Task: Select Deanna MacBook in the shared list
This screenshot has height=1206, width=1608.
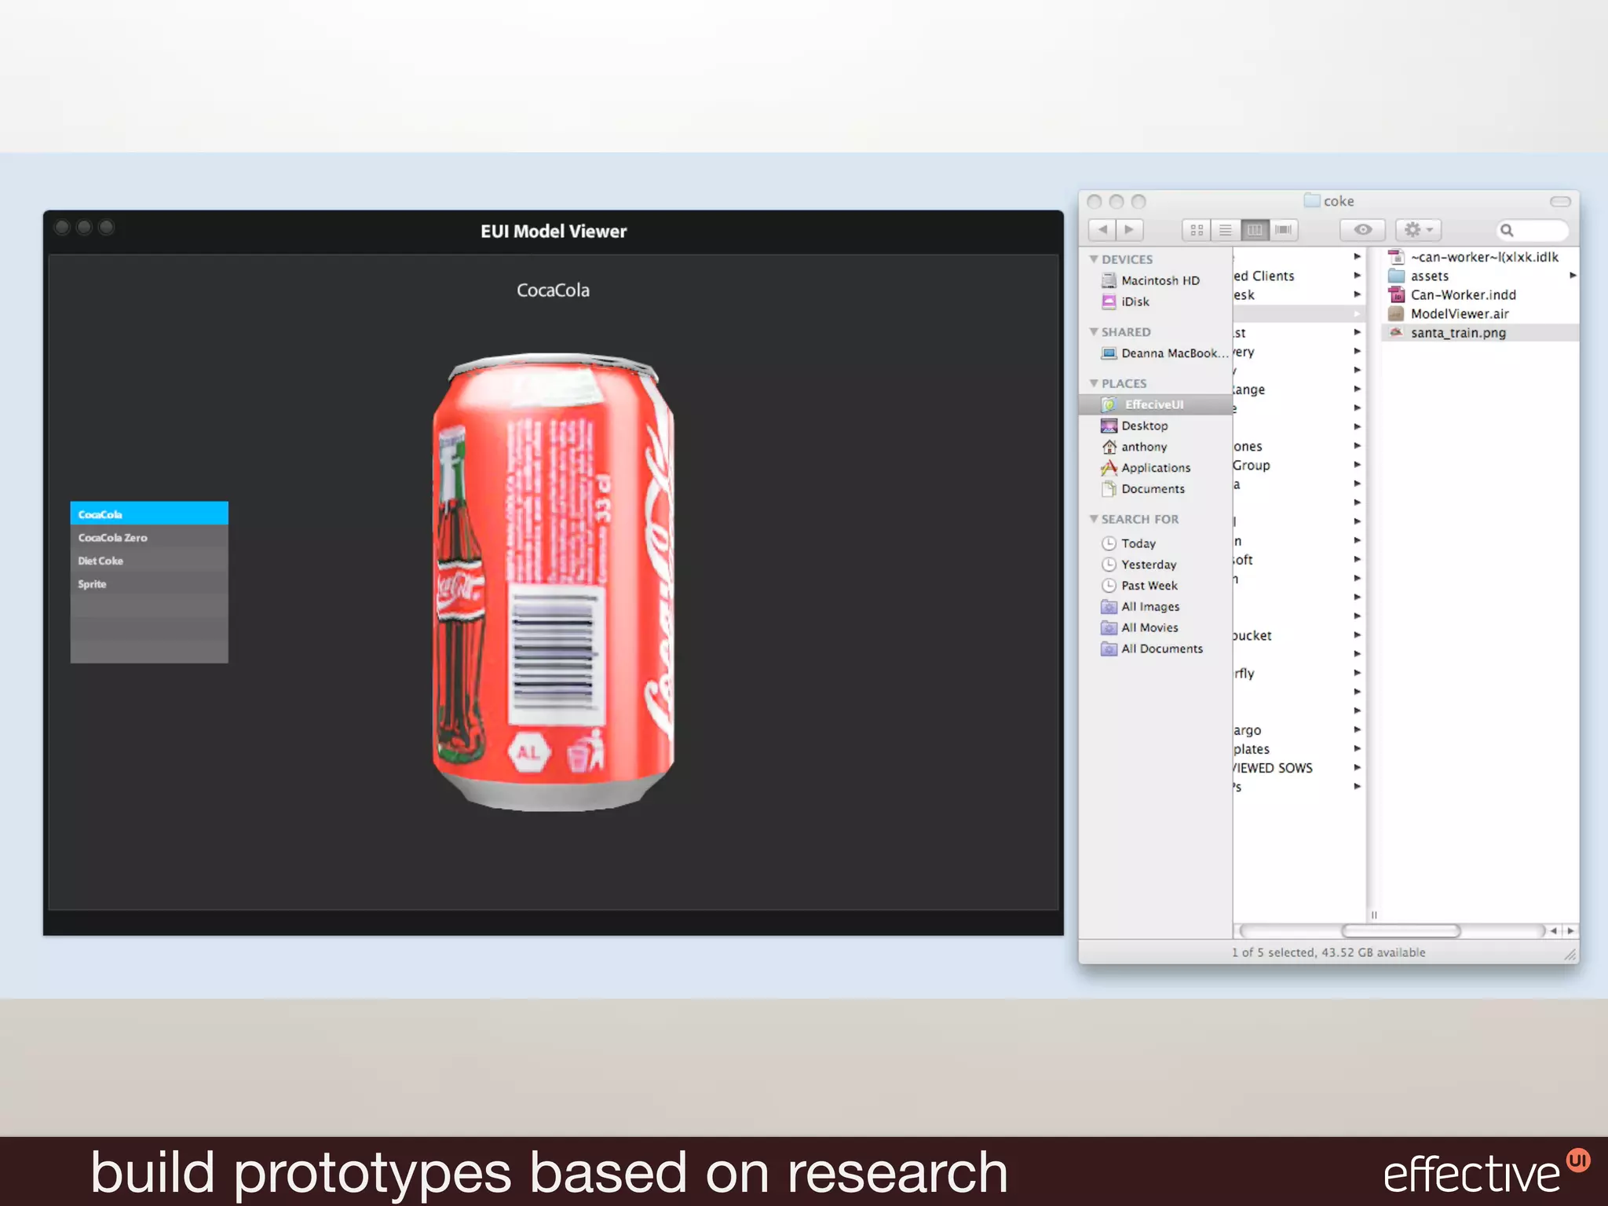Action: click(1155, 353)
